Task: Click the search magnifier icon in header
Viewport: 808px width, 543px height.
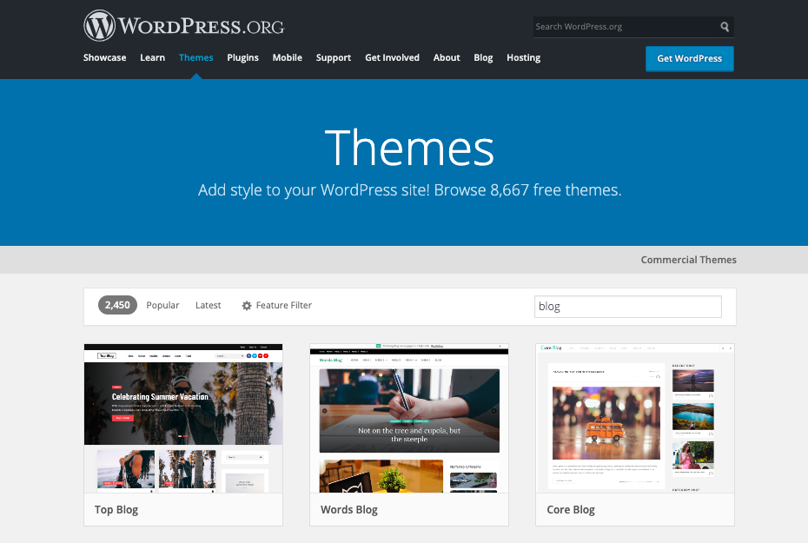Action: [725, 27]
